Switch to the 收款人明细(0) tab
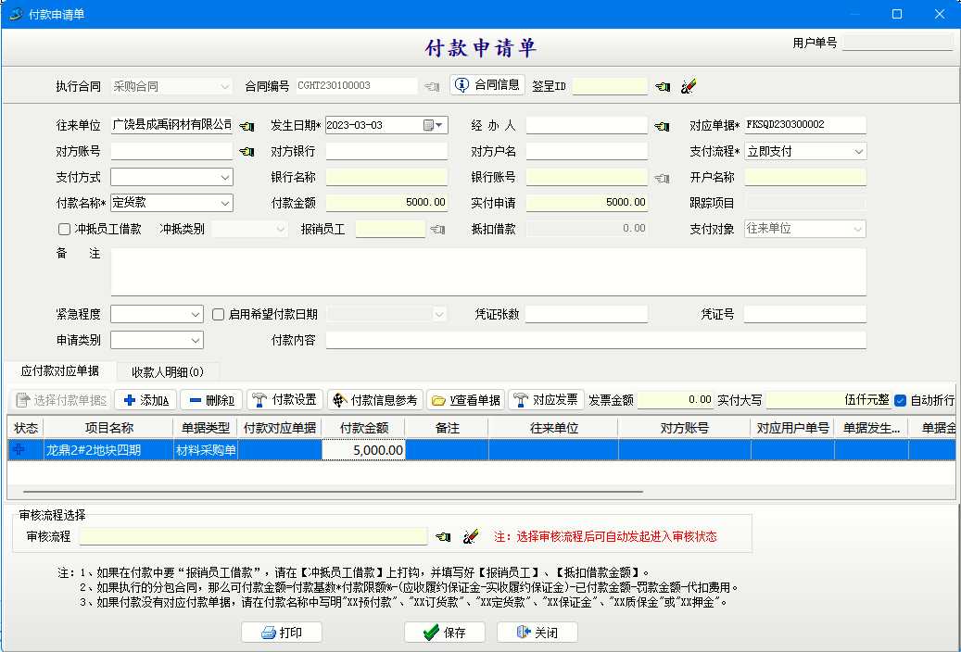 coord(168,371)
